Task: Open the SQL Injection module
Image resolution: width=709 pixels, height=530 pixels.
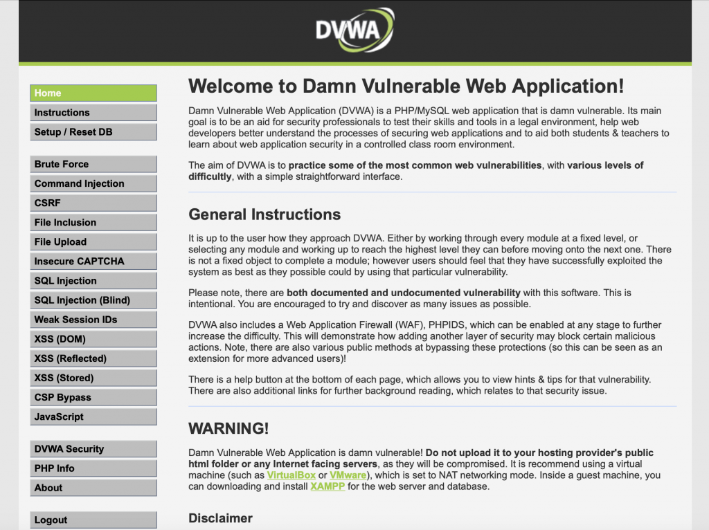Action: 93,281
